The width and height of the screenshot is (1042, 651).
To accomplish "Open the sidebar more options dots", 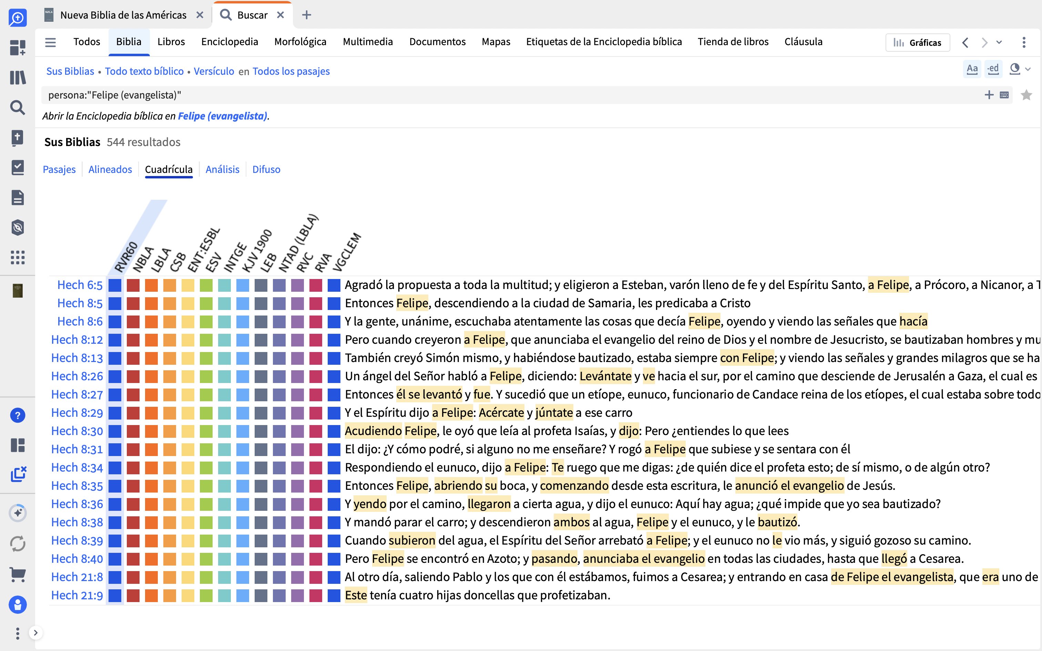I will tap(18, 633).
